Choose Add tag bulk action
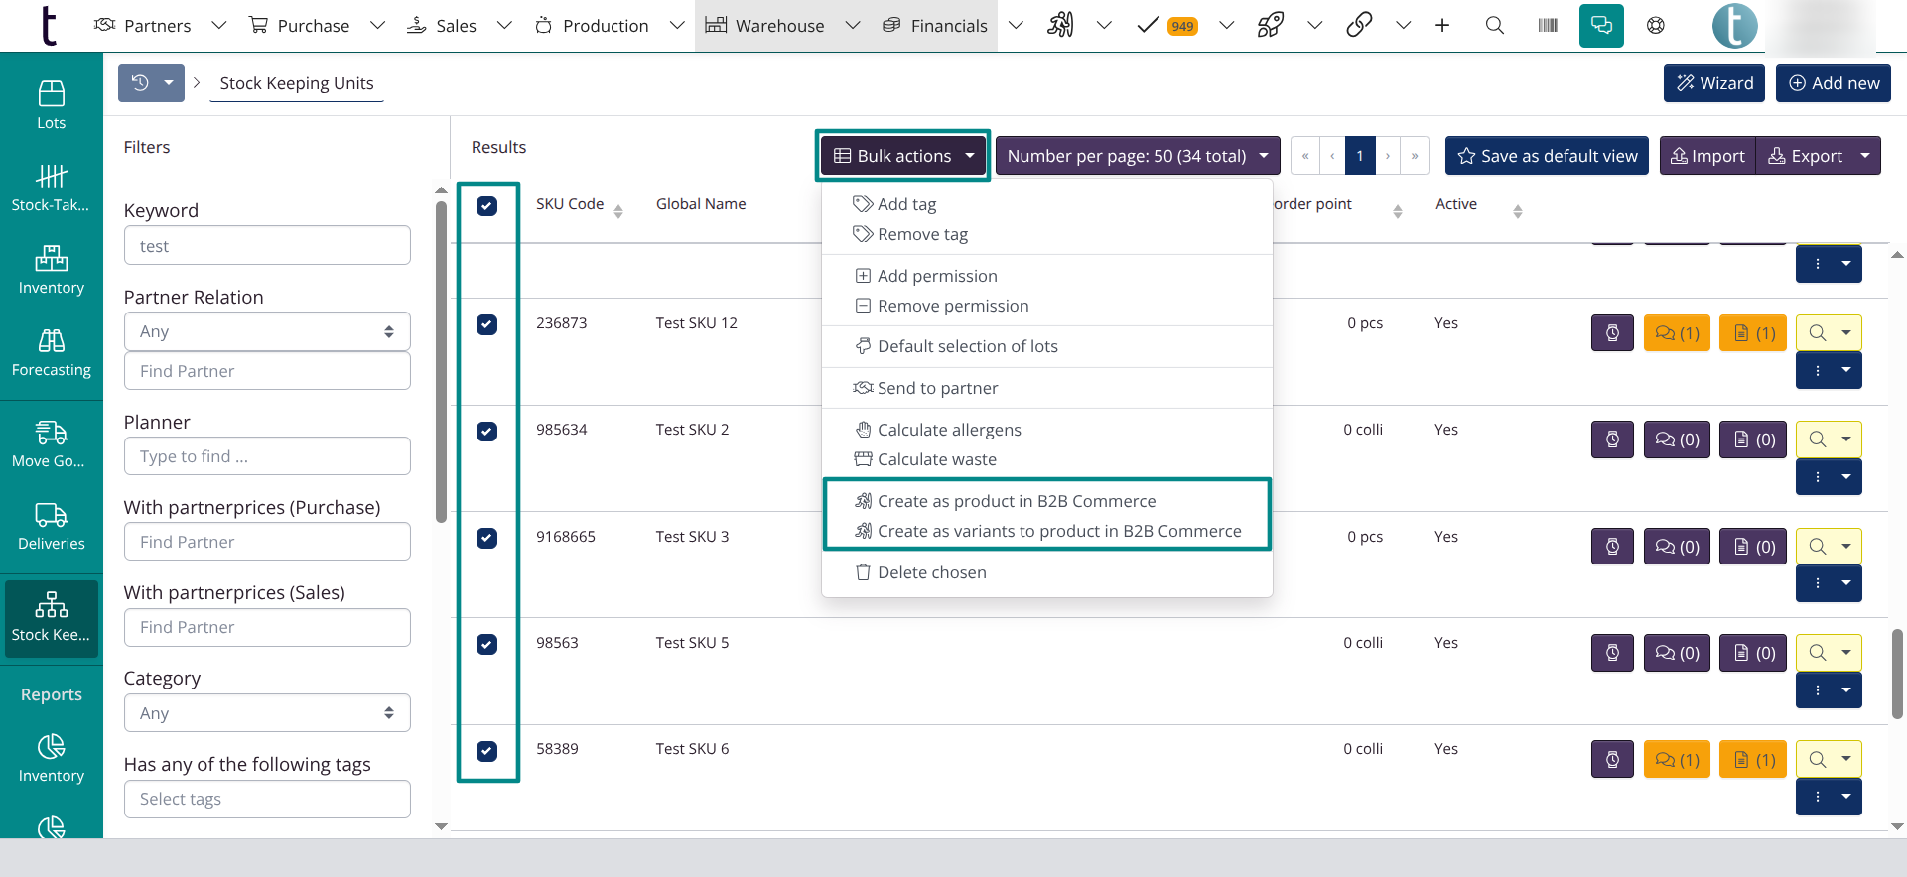 coord(894,204)
